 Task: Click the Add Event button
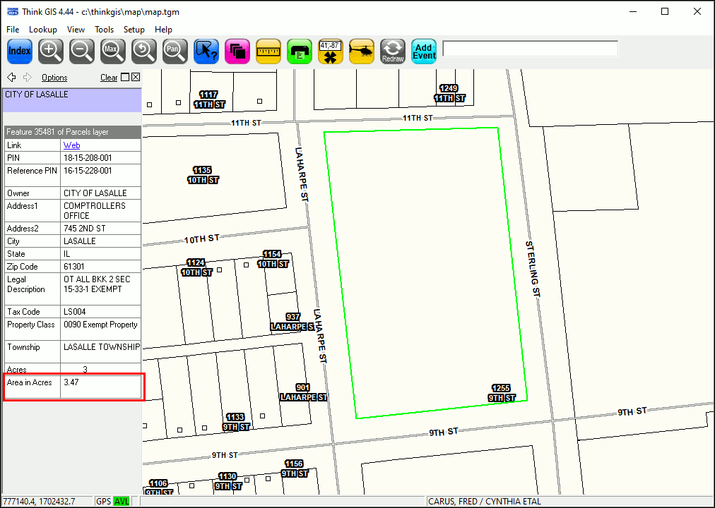pos(424,51)
